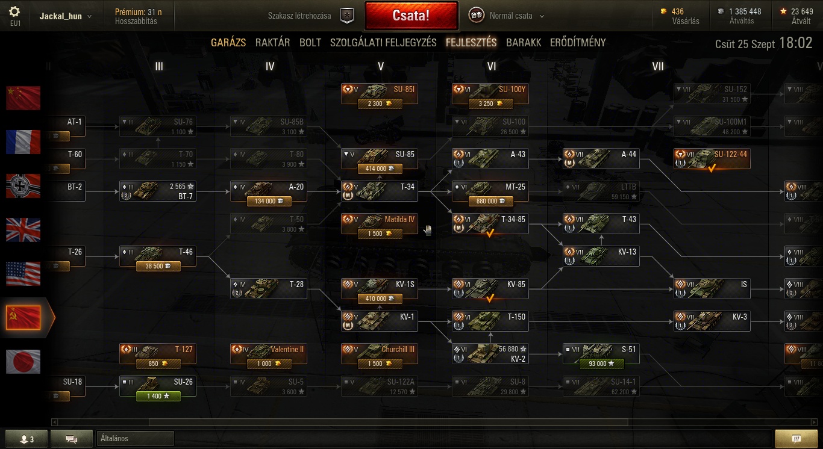Start battle with the Csata! button
Screen dimensions: 823x449
(x=411, y=16)
